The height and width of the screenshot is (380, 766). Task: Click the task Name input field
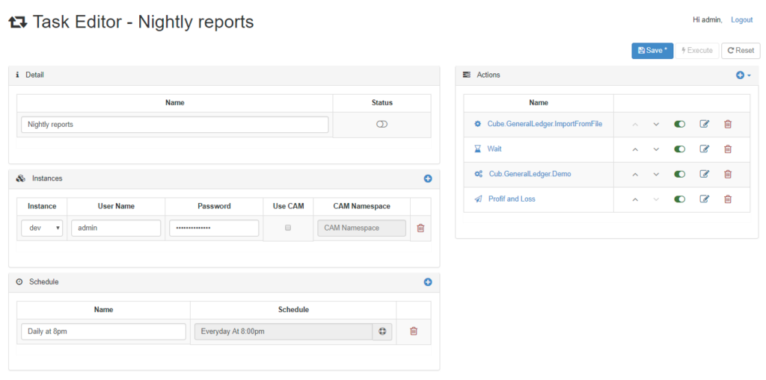point(174,125)
